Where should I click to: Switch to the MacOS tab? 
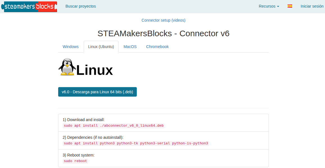point(130,47)
